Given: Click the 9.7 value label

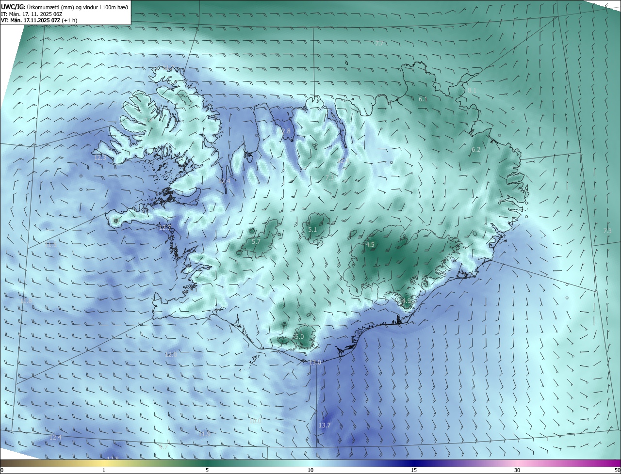Looking at the screenshot, I should coord(163,447).
